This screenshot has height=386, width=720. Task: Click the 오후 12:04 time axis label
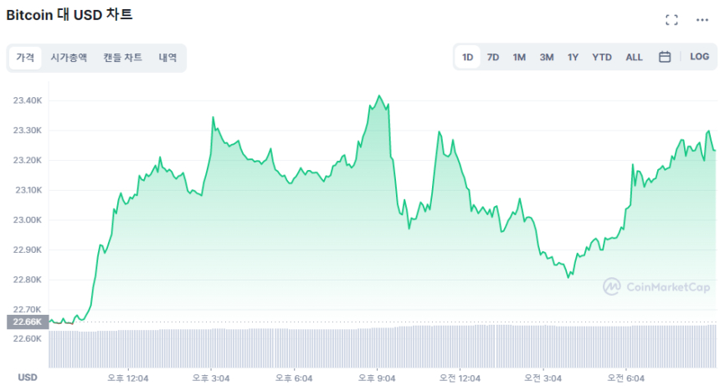click(x=127, y=378)
